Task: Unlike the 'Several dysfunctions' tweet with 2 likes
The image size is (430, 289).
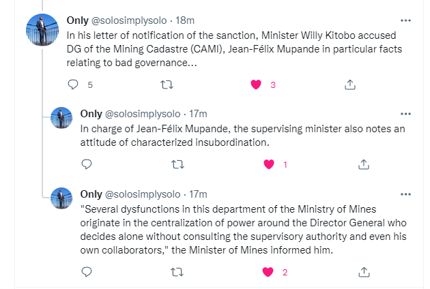Action: pyautogui.click(x=269, y=271)
